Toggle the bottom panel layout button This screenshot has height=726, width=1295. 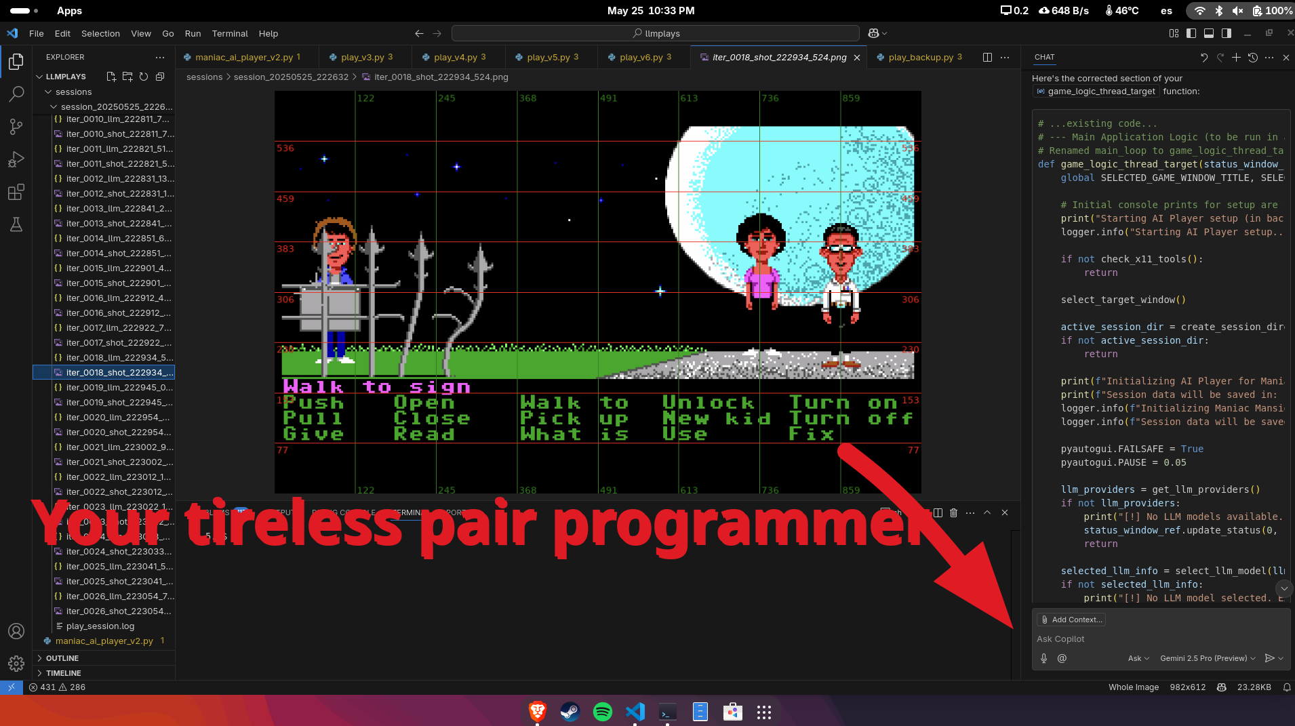[x=1209, y=33]
